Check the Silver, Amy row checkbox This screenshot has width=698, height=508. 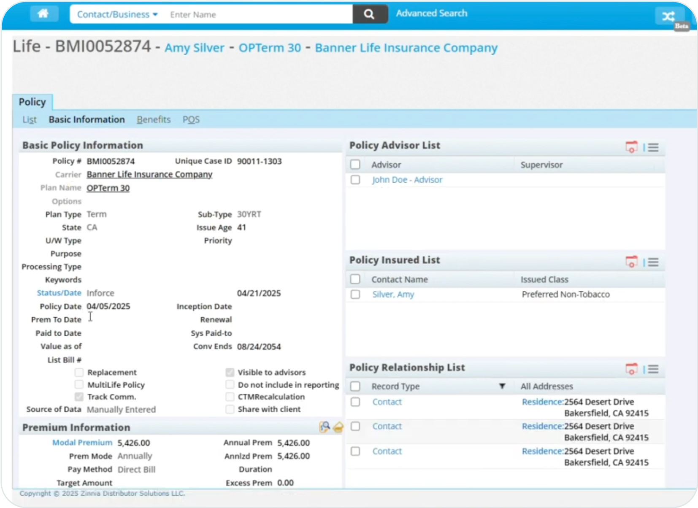click(355, 295)
